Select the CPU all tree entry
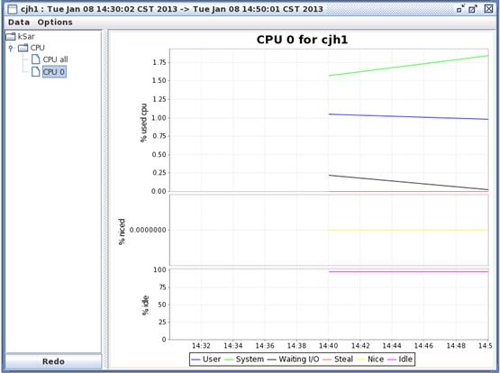This screenshot has width=500, height=373. click(x=55, y=59)
